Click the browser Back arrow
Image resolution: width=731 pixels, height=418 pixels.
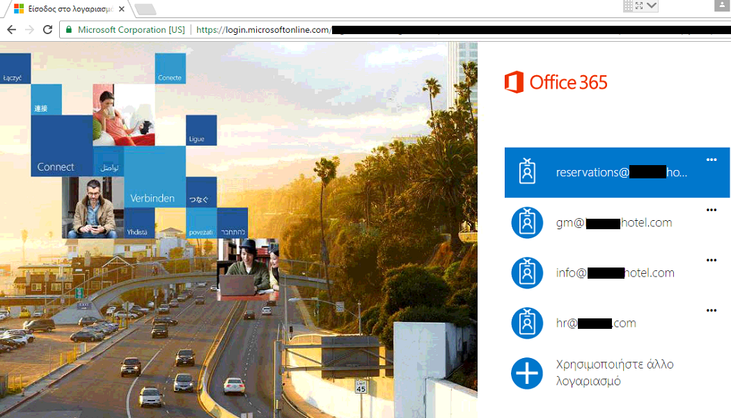[12, 29]
